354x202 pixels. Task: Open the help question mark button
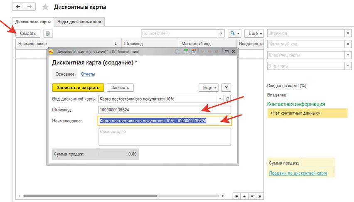226,88
